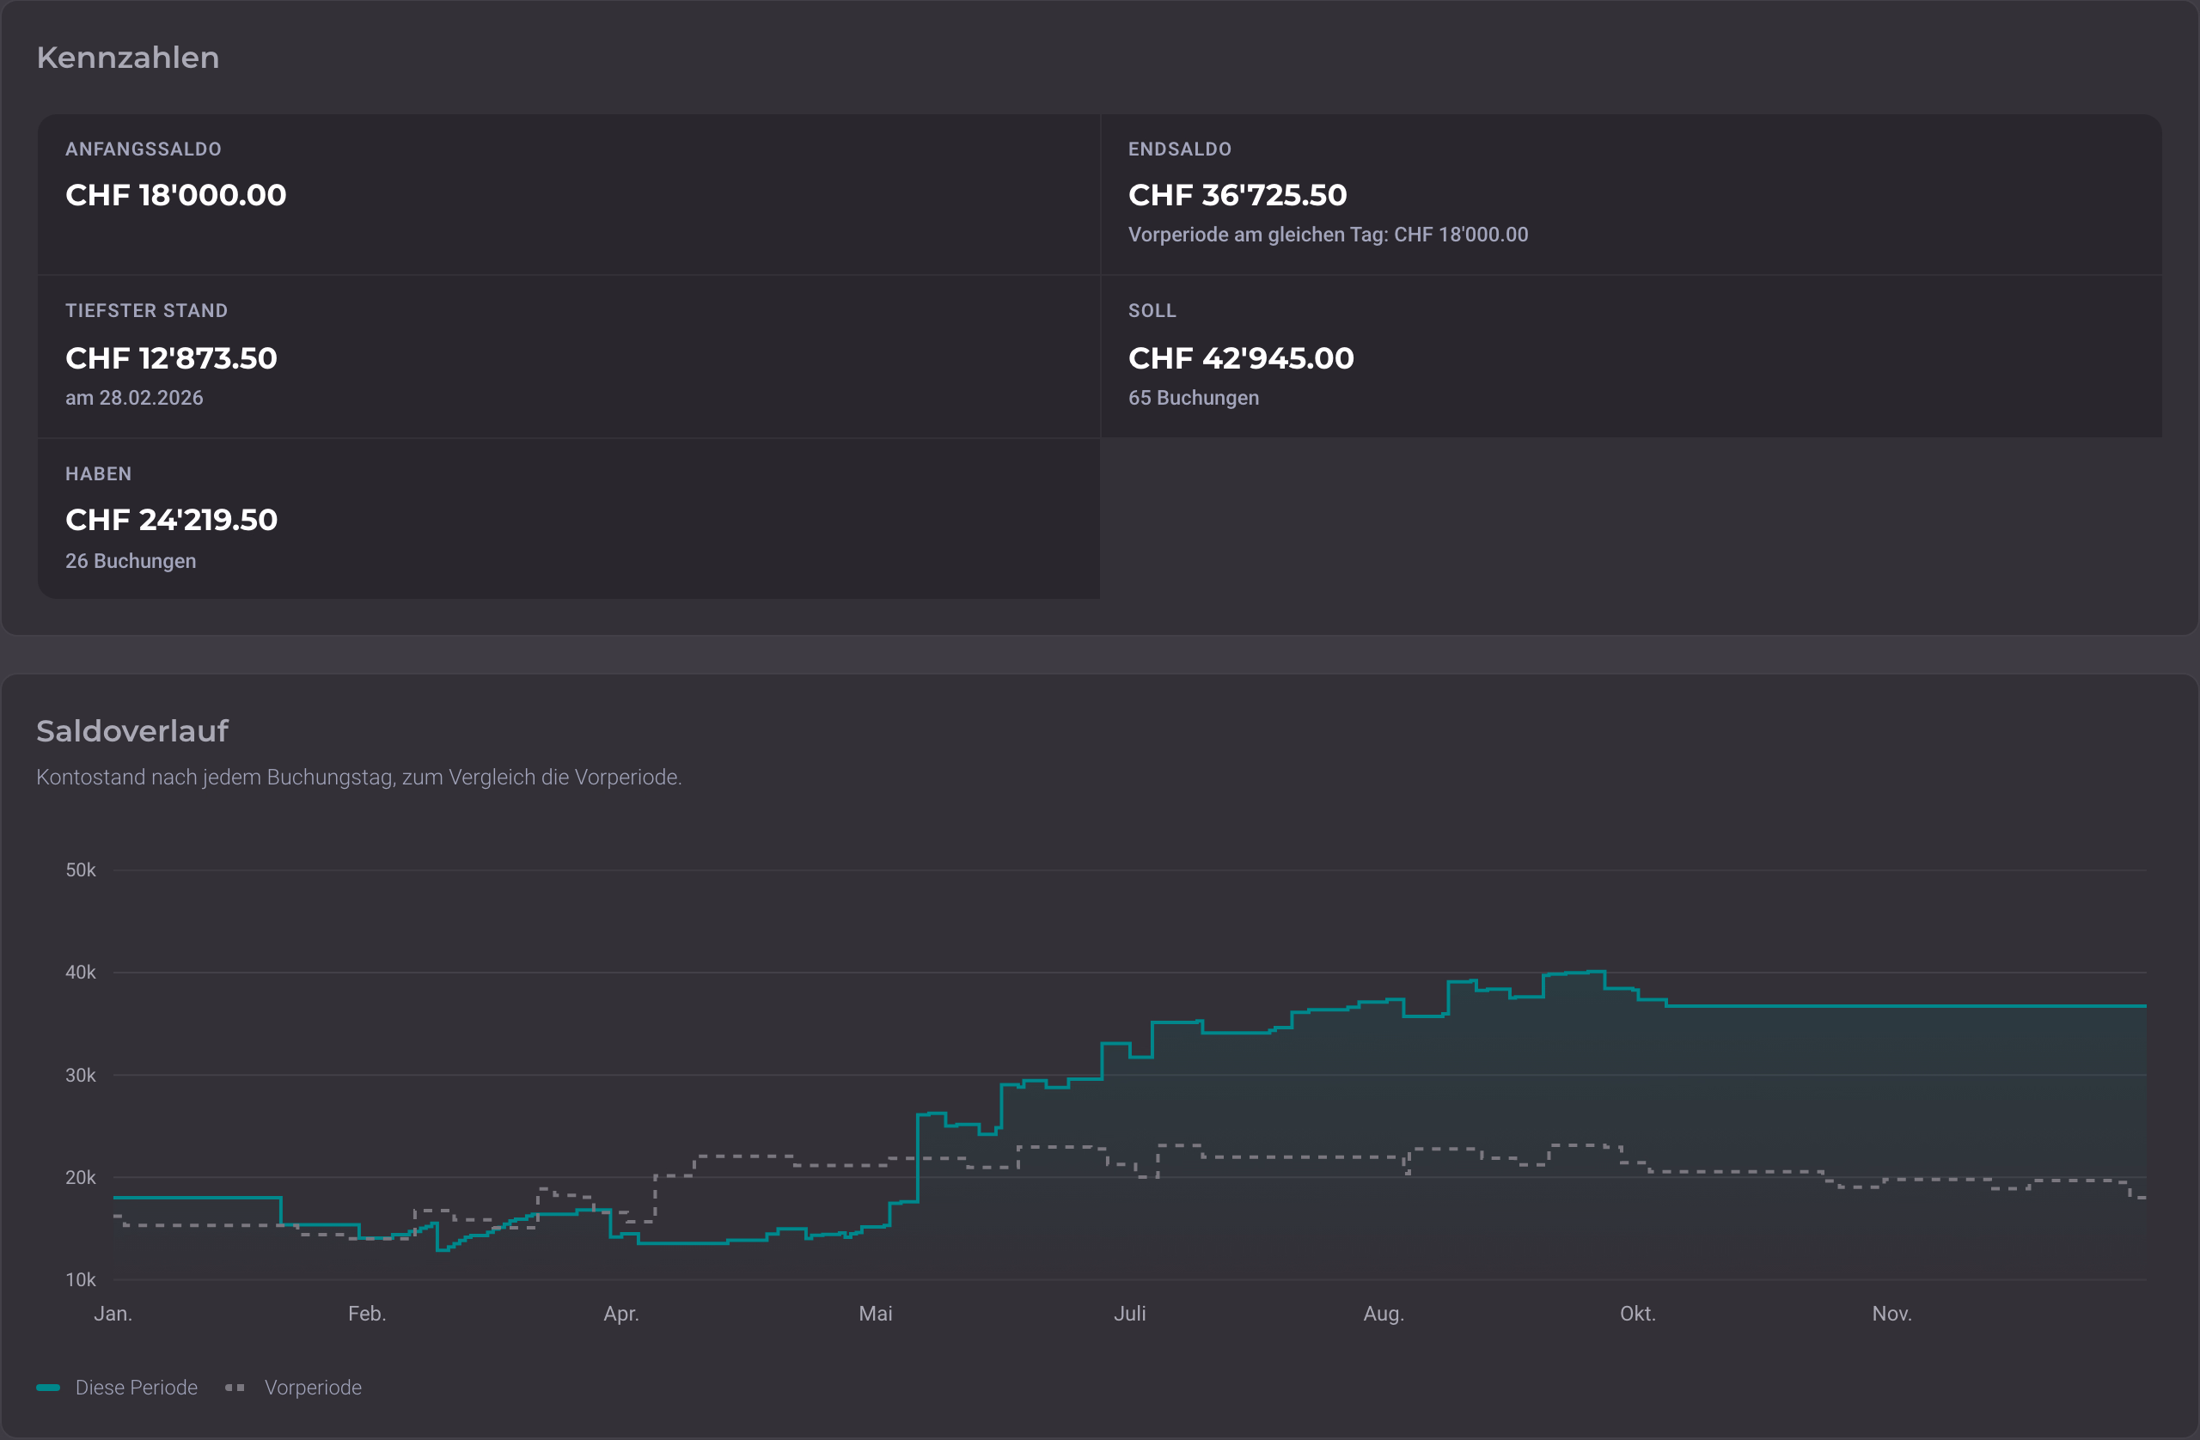2200x1440 pixels.
Task: Click Anfangssaldo value CHF 18'000.00
Action: (x=175, y=195)
